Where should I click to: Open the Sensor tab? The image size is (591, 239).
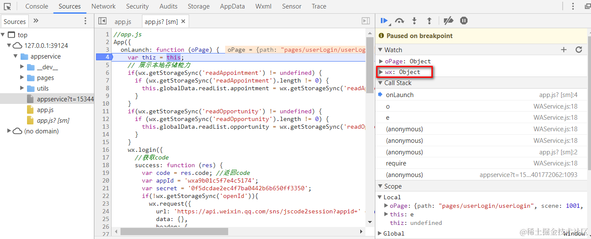(x=292, y=6)
